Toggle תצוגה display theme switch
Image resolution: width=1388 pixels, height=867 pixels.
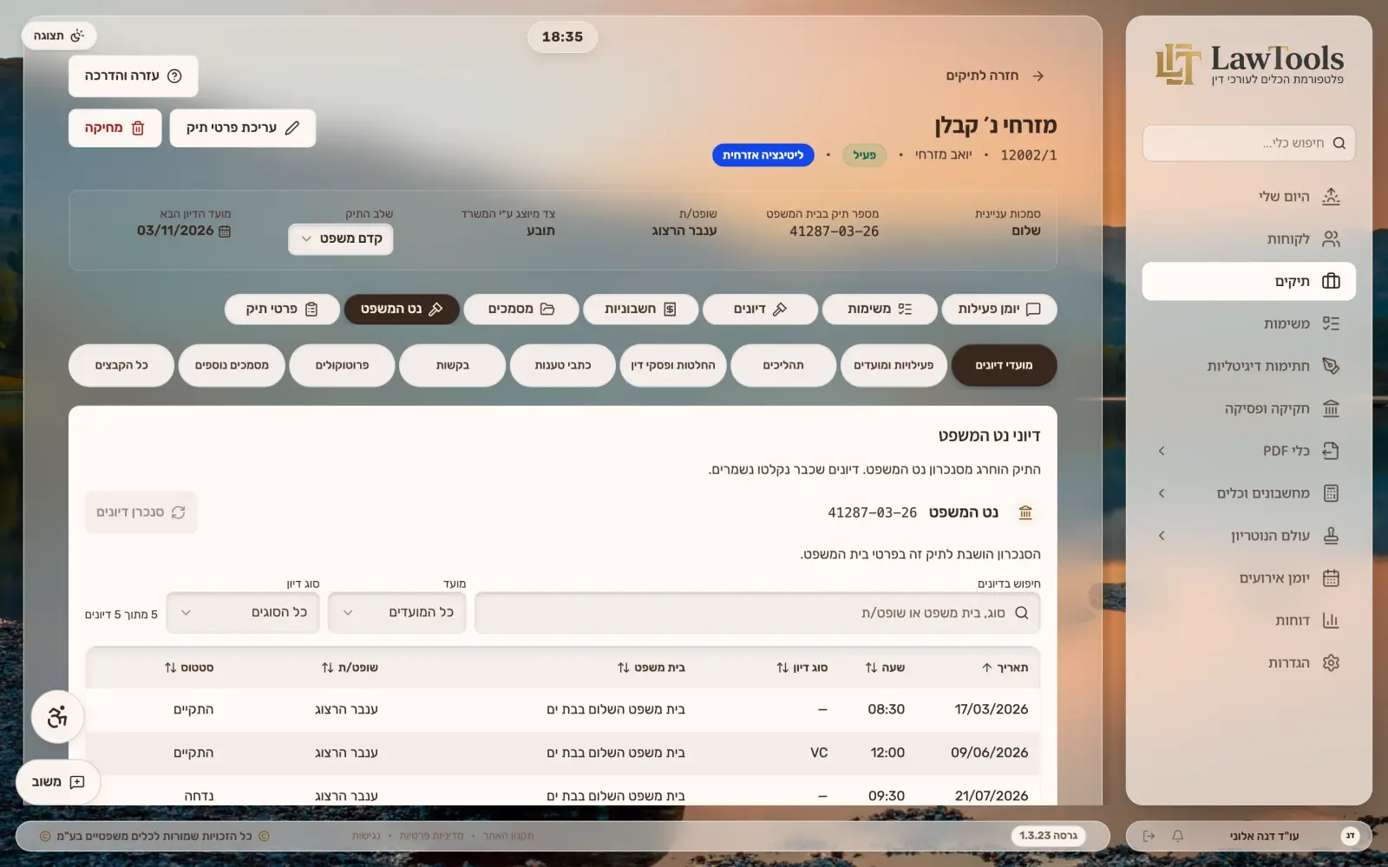(x=59, y=36)
